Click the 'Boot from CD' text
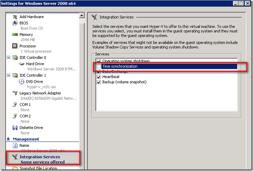Image resolution: width=253 pixels, height=171 pixels. (32, 28)
